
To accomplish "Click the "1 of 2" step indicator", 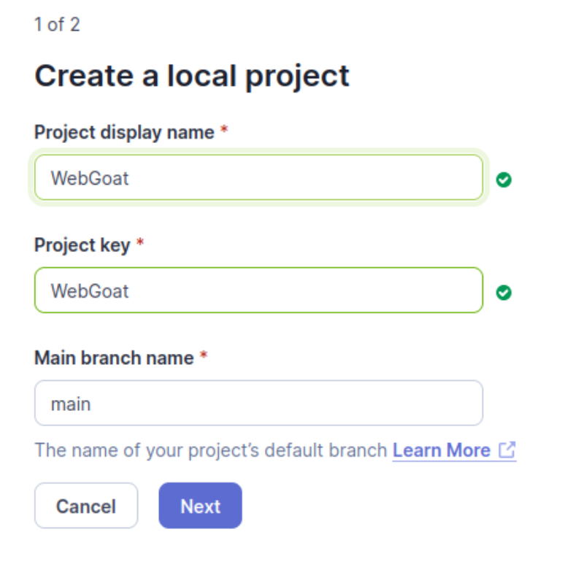I will pos(57,25).
